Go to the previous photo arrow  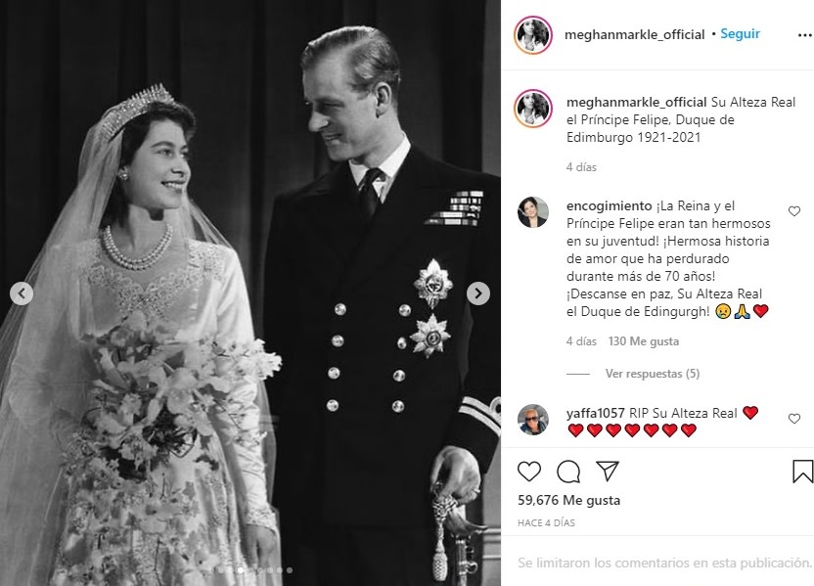point(22,293)
